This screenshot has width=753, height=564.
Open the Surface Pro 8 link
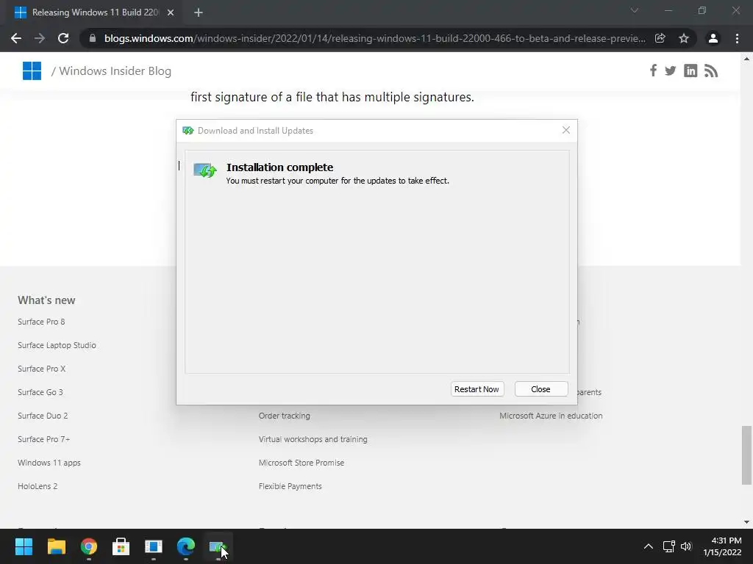tap(41, 322)
